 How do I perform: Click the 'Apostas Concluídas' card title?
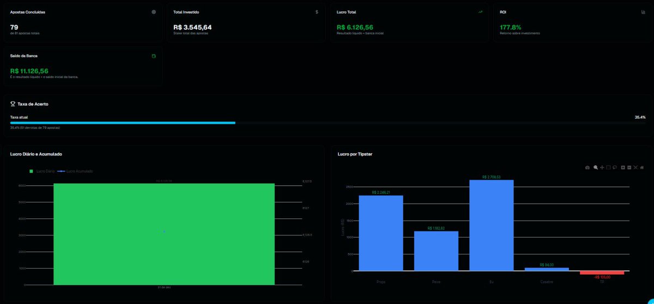pyautogui.click(x=27, y=11)
